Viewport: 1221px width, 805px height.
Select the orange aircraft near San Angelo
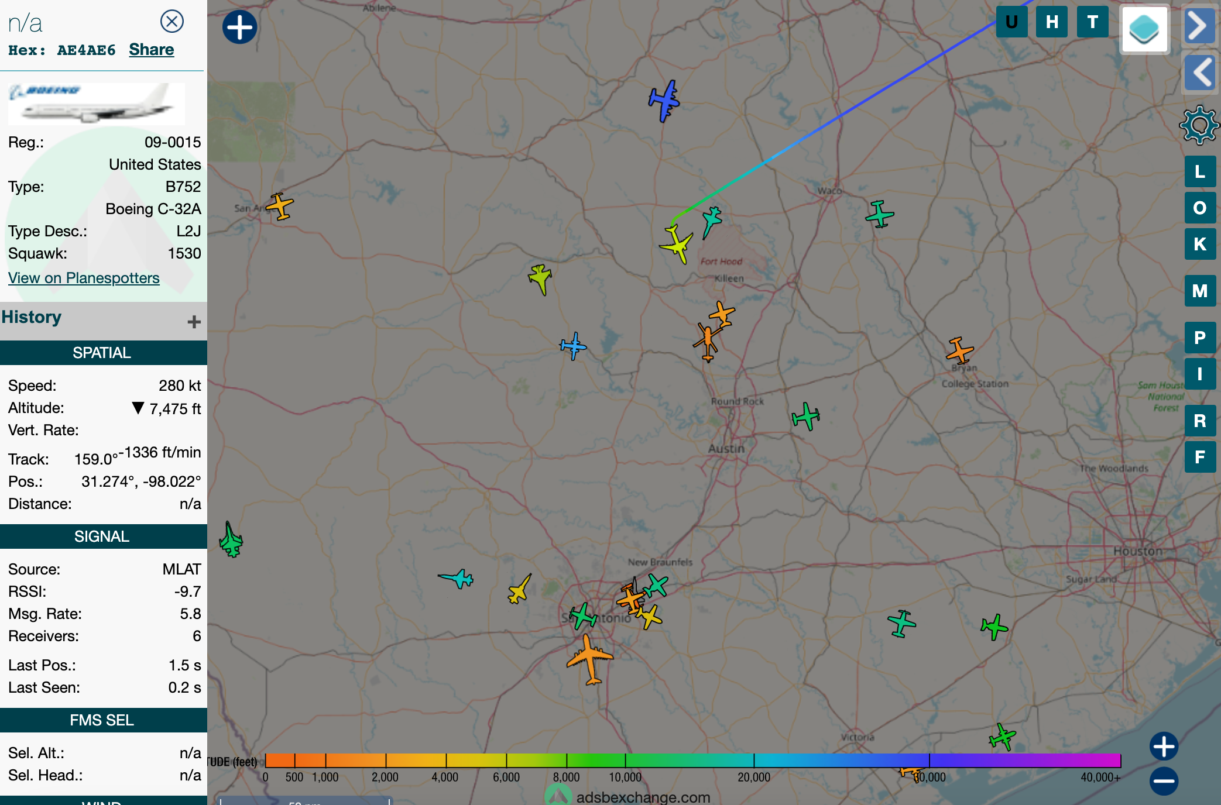(280, 207)
